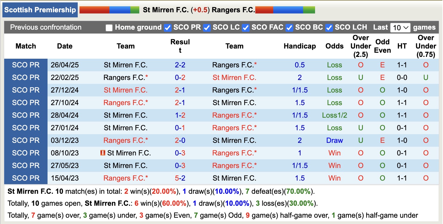
Task: Click blue segment of St Mirren form bar
Action: (x=120, y=10)
